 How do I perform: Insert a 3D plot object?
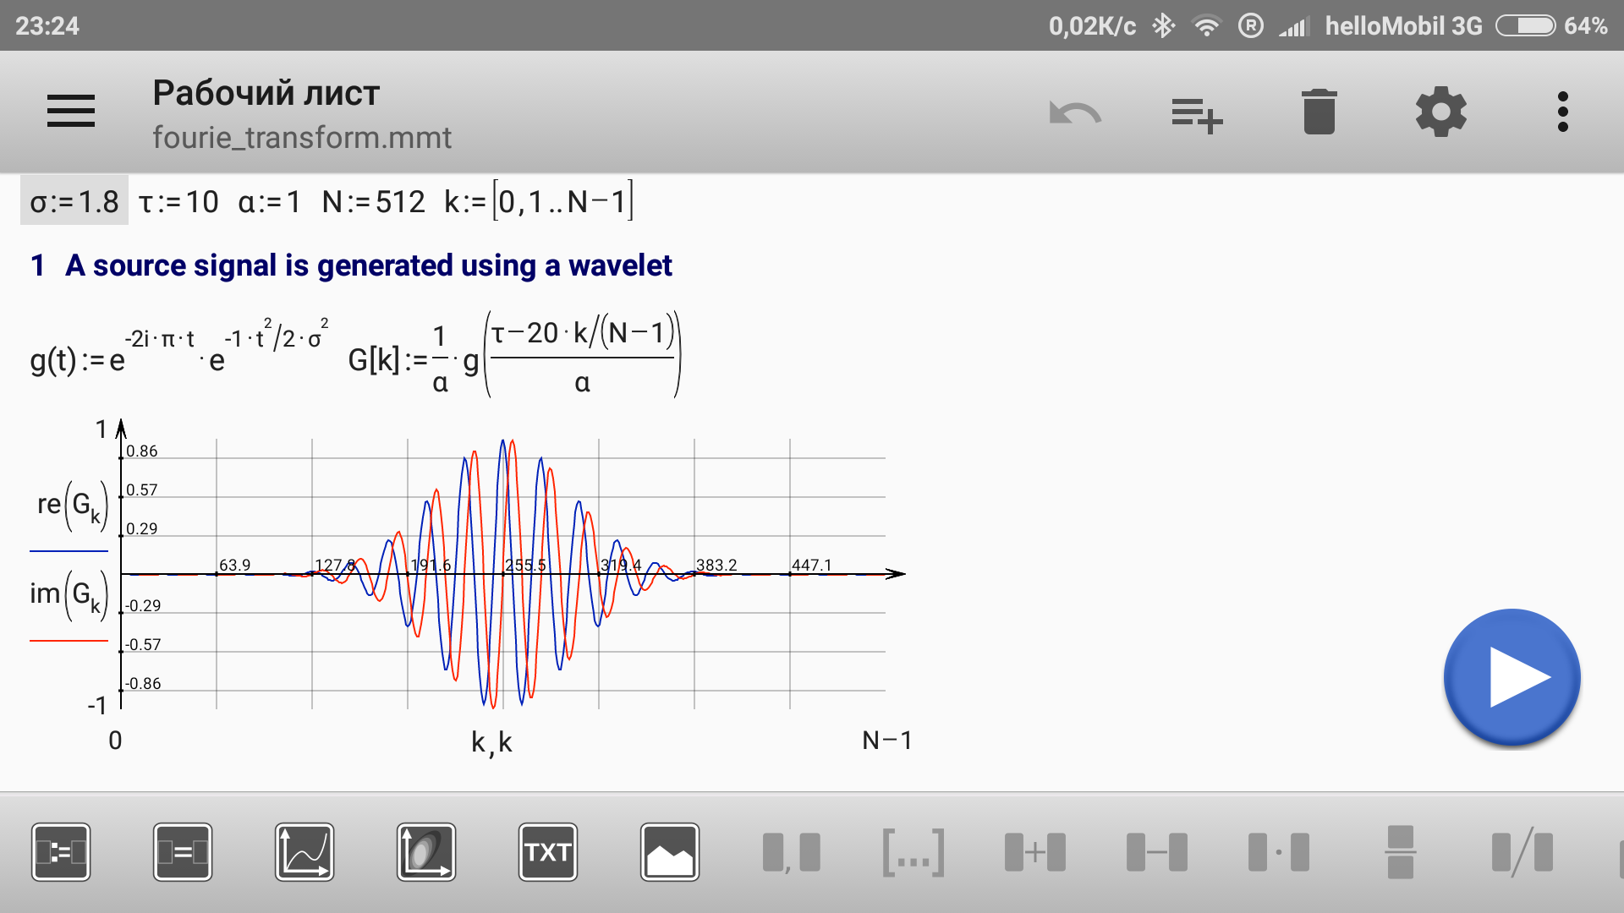coord(426,852)
